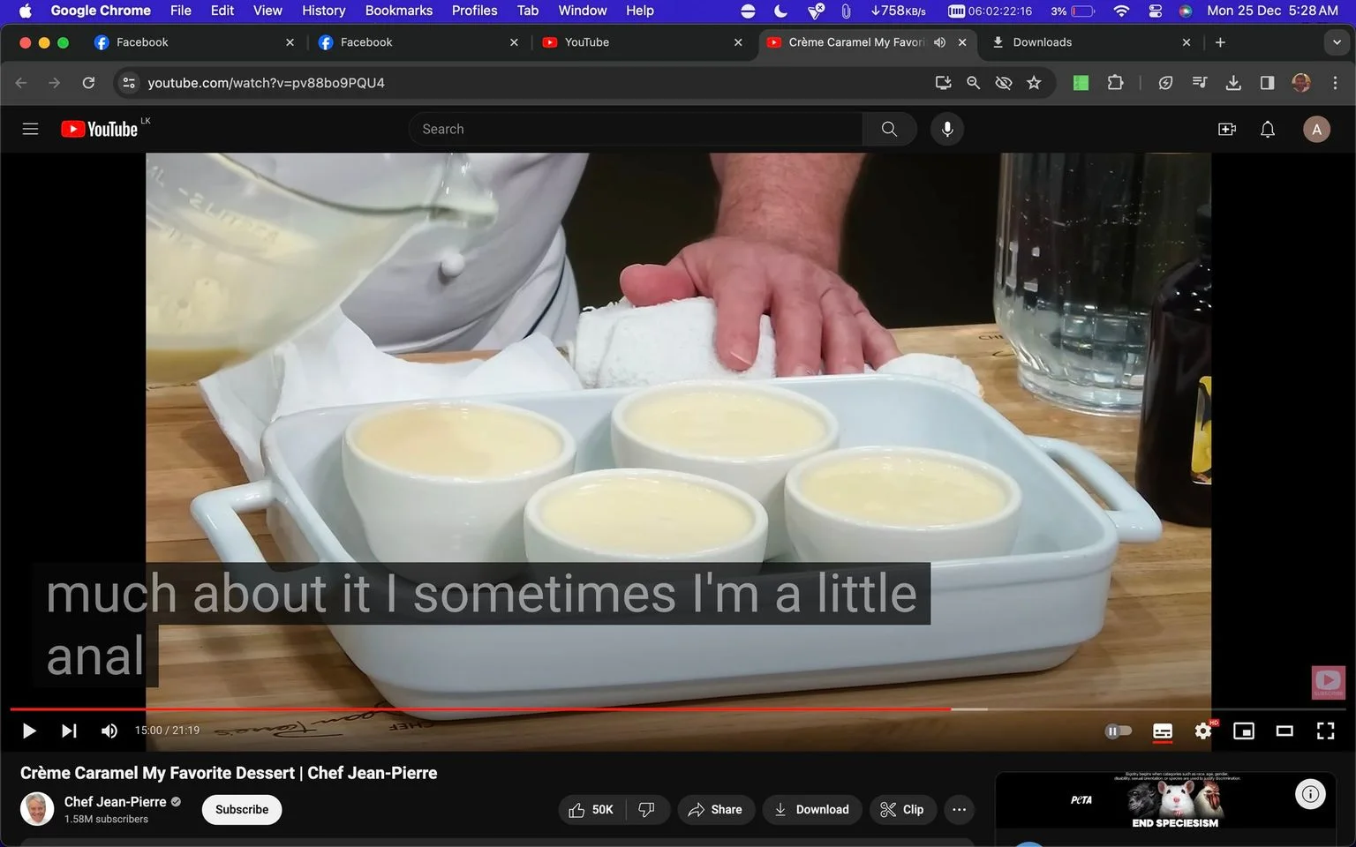Open the Bookmarks menu
The width and height of the screenshot is (1356, 847).
(398, 11)
